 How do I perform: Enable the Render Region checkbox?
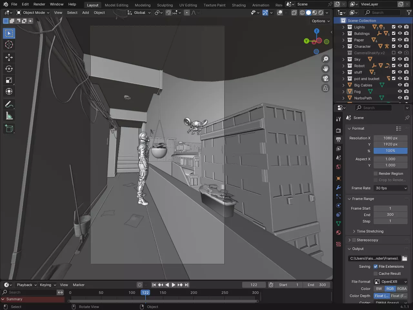[376, 174]
